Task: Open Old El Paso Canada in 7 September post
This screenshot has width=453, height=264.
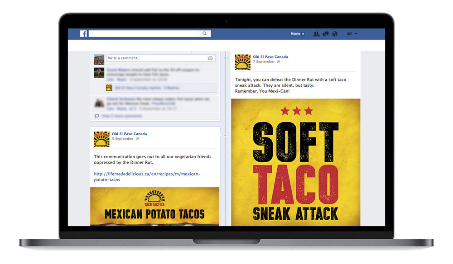Action: point(270,57)
